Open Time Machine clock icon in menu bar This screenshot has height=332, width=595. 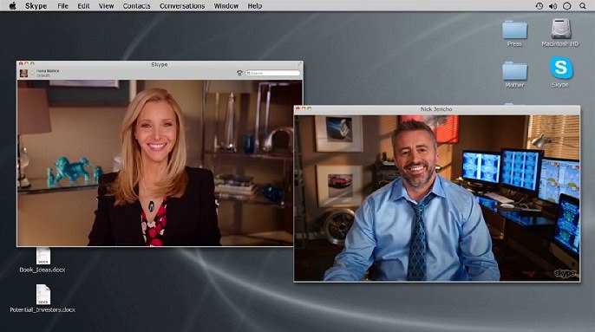539,6
